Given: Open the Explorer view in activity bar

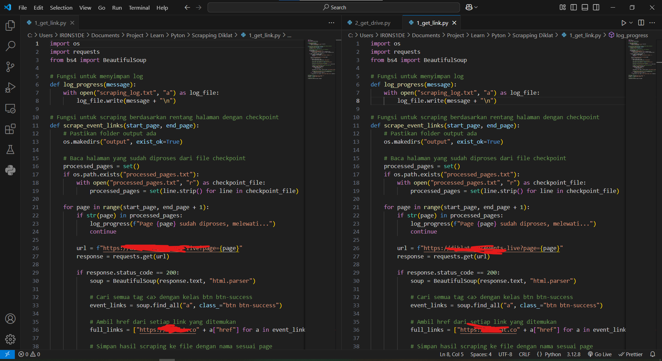Looking at the screenshot, I should [x=10, y=25].
